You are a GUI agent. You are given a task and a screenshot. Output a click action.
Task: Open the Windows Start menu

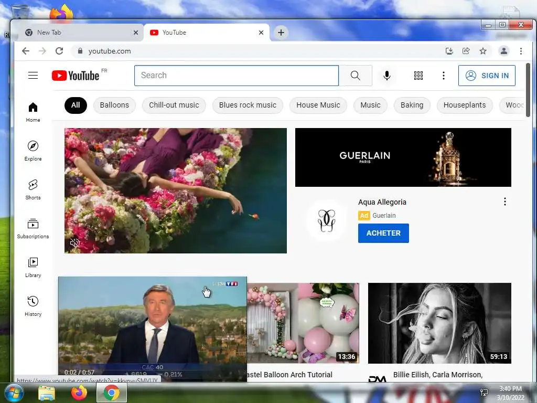[x=14, y=393]
